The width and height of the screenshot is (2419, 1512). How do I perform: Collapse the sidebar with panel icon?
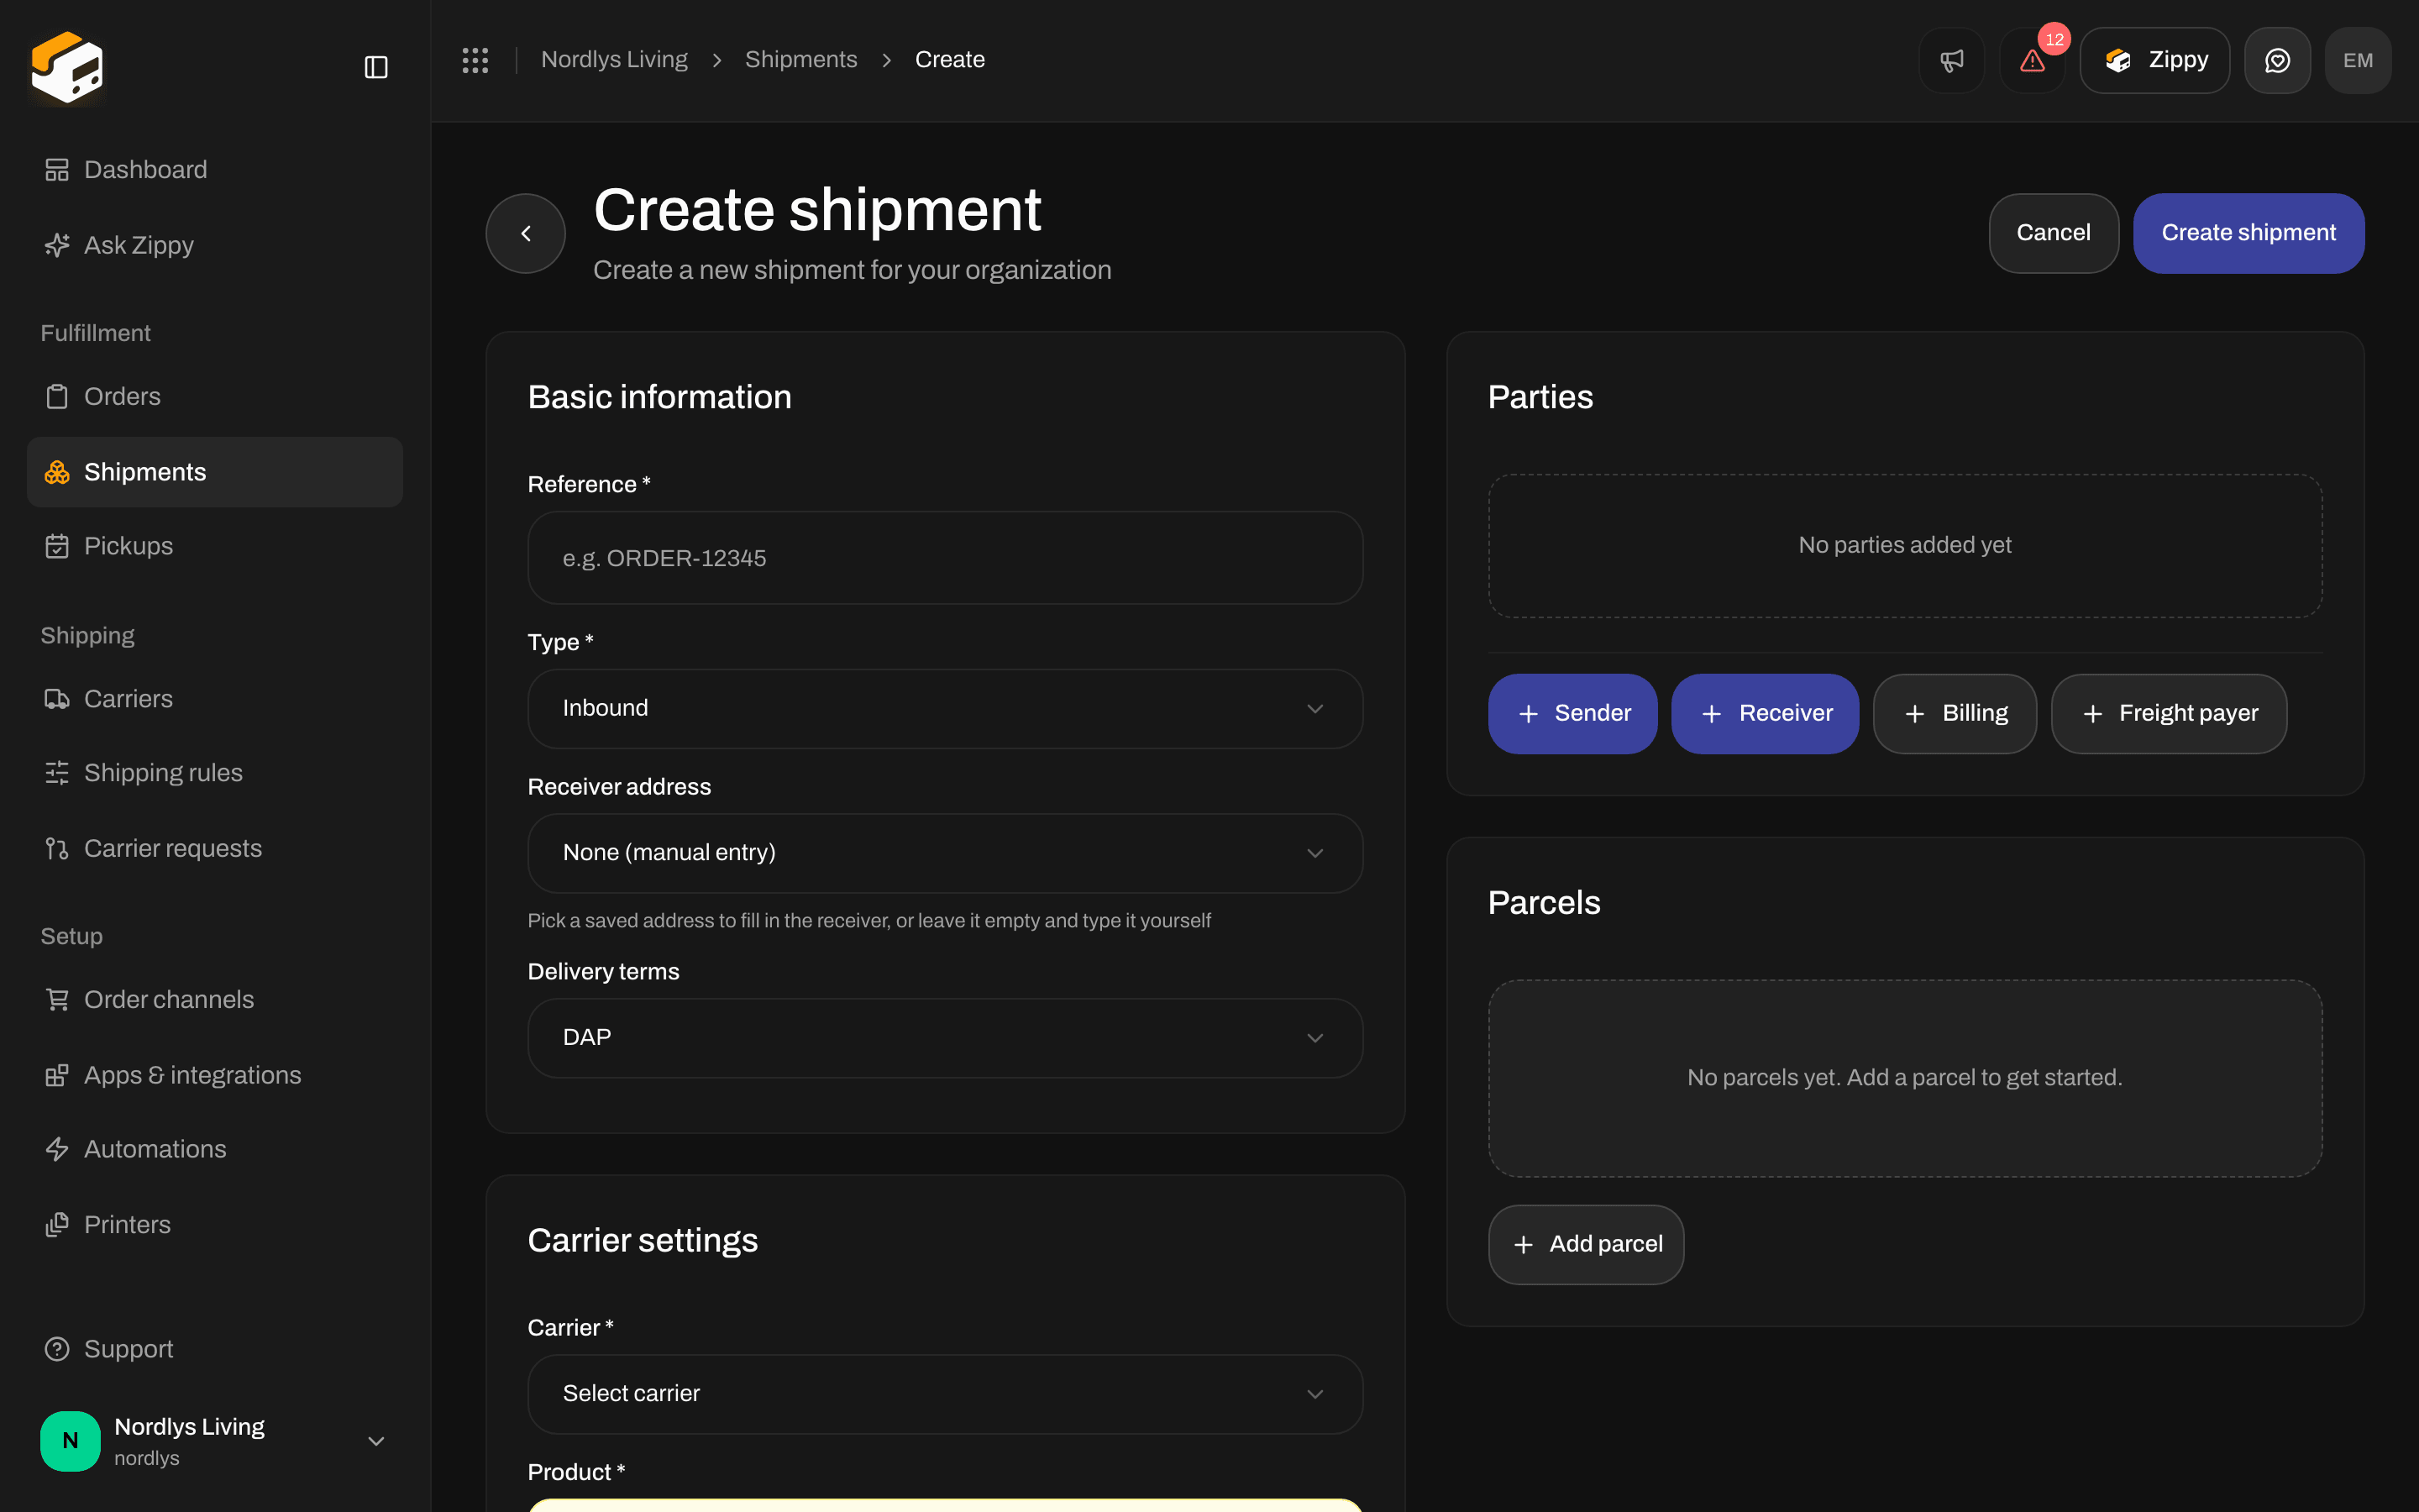pos(375,67)
